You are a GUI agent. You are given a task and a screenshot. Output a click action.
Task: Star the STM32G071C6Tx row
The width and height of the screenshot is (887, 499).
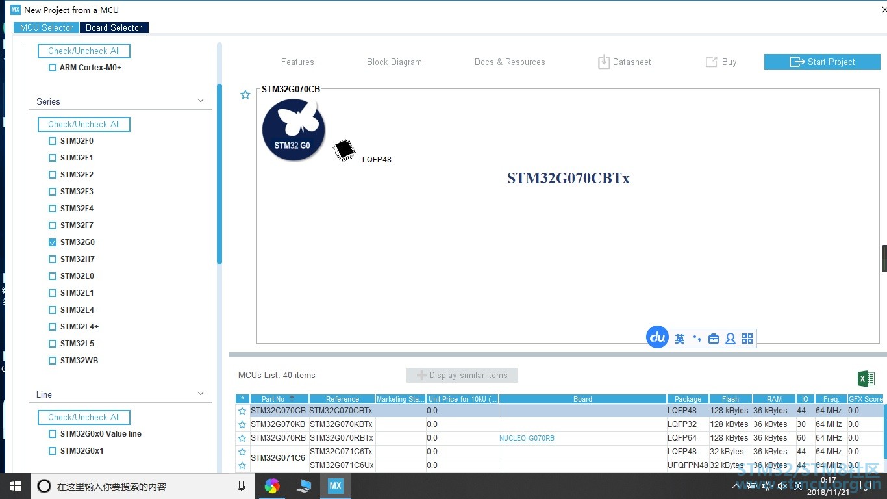pos(242,452)
